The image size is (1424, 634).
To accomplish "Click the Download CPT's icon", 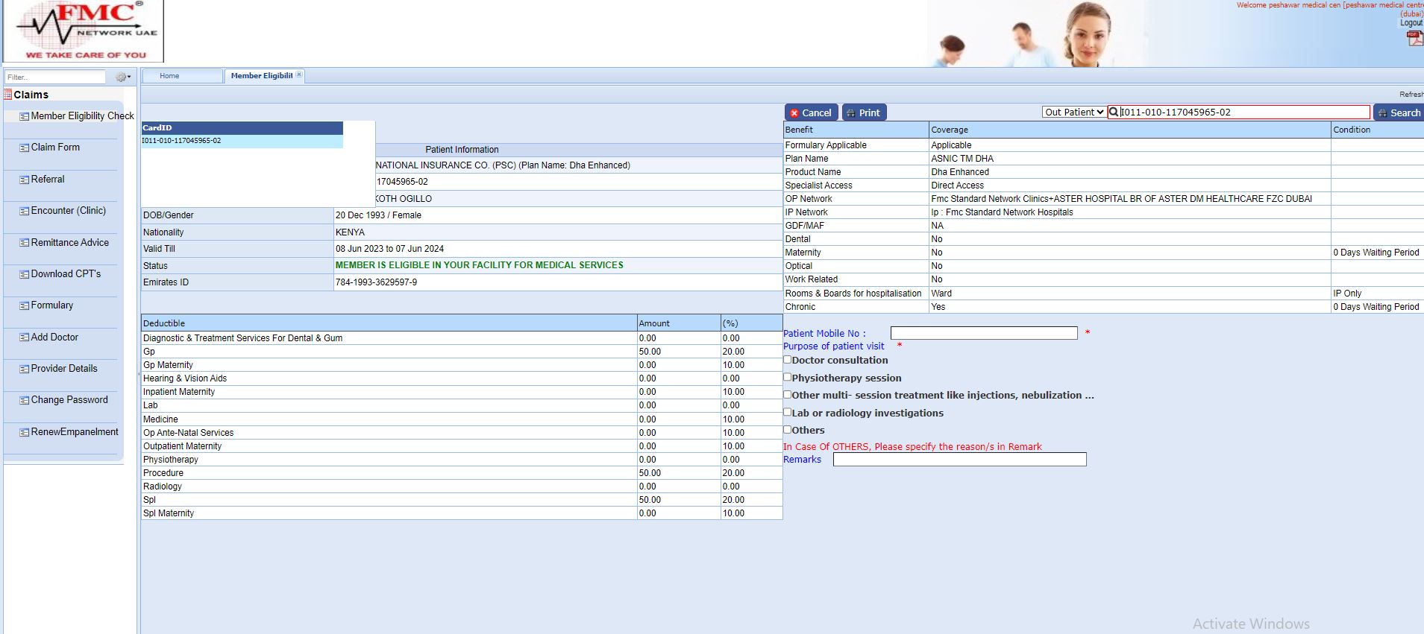I will coord(24,274).
